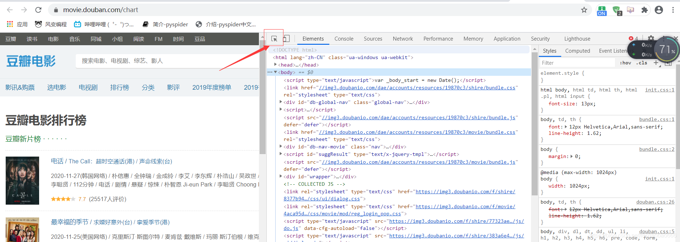Click the shire/bundle.js script URL
The height and width of the screenshot is (242, 680).
pos(419,117)
